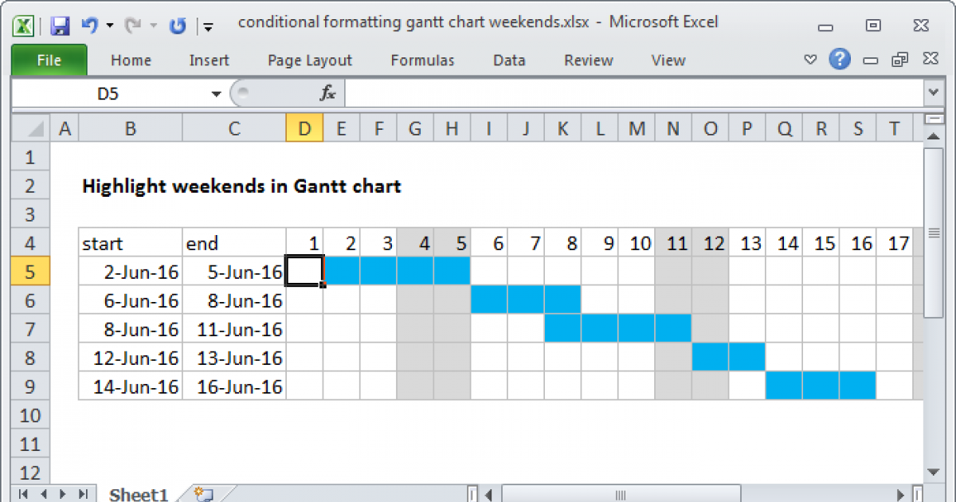Click the blue Repeat icon
Screen dimensions: 956x502
coord(177,26)
